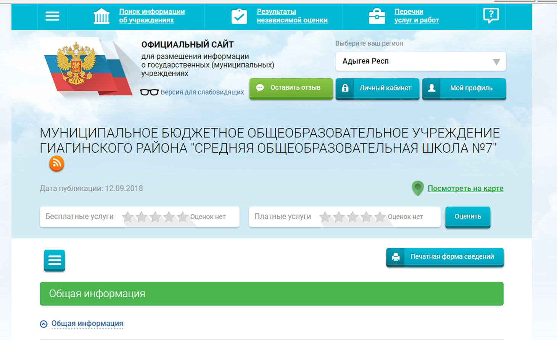Open Версия для слабовидящих link

202,92
